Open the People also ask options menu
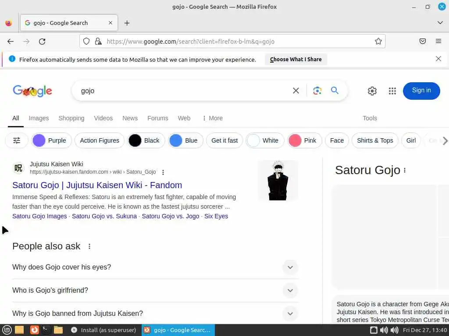 click(x=89, y=246)
